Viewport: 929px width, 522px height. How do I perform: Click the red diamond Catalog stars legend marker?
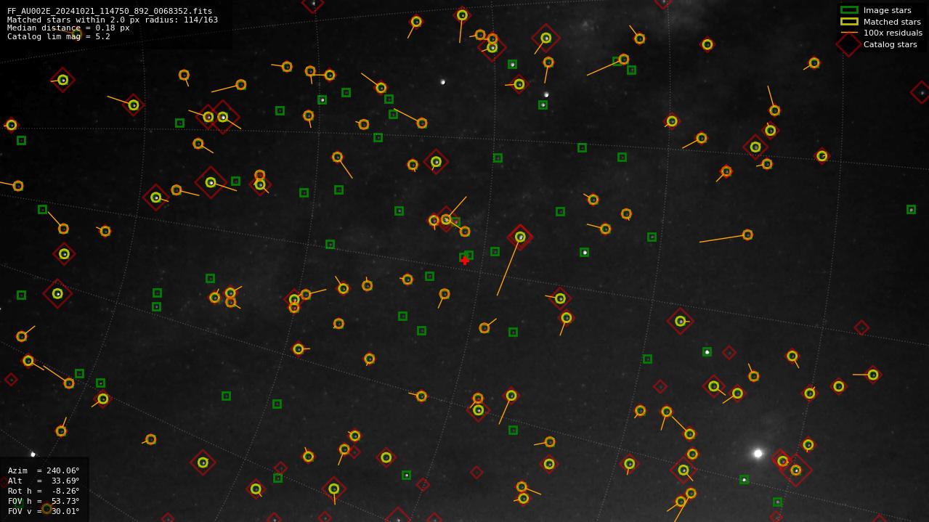pos(849,44)
